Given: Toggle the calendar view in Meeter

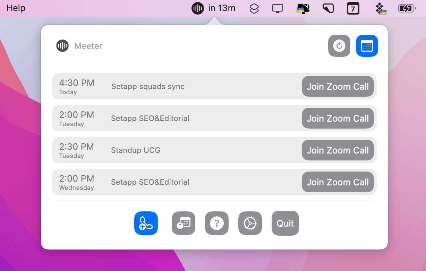Looking at the screenshot, I should click(367, 45).
